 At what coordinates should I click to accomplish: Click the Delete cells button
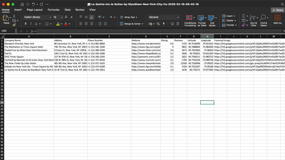tap(229, 20)
